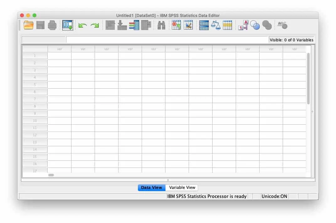Insert a variable using the toolbar icon
336x223 pixels.
188,25
